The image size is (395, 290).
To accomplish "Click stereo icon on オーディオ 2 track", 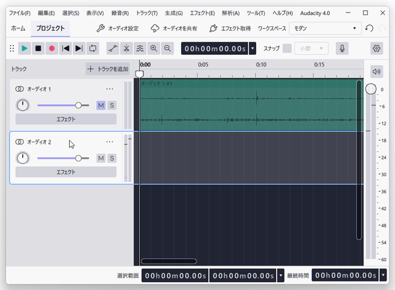I will [x=19, y=142].
